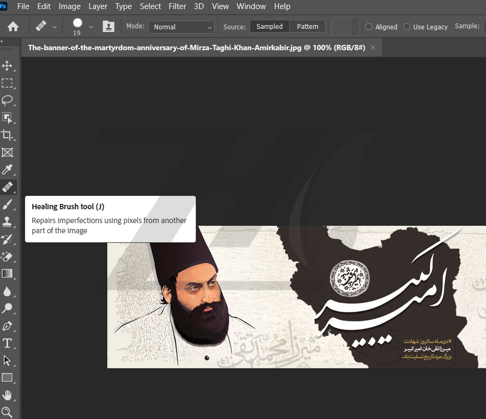Select the Pen tool
Image resolution: width=486 pixels, height=419 pixels.
[7, 326]
